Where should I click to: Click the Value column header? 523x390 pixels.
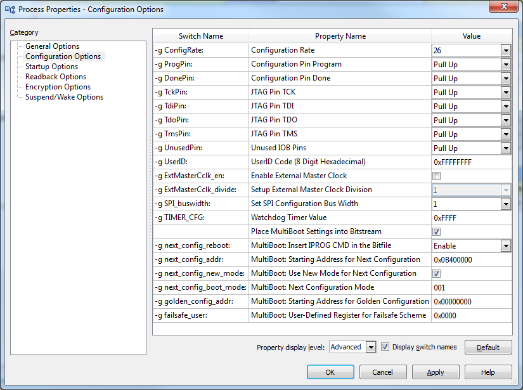pos(472,36)
